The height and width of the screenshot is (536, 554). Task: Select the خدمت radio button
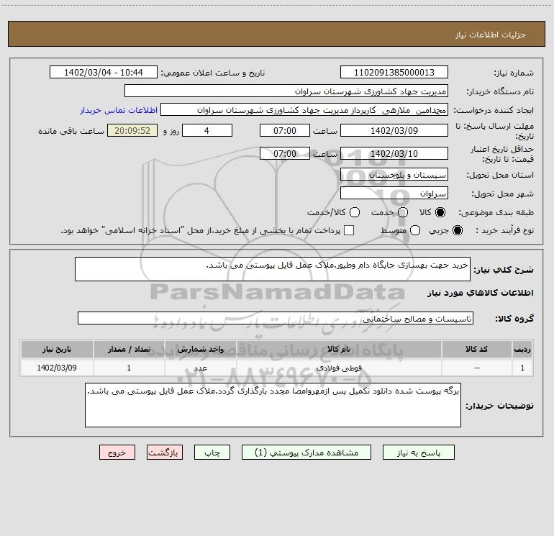click(x=403, y=212)
